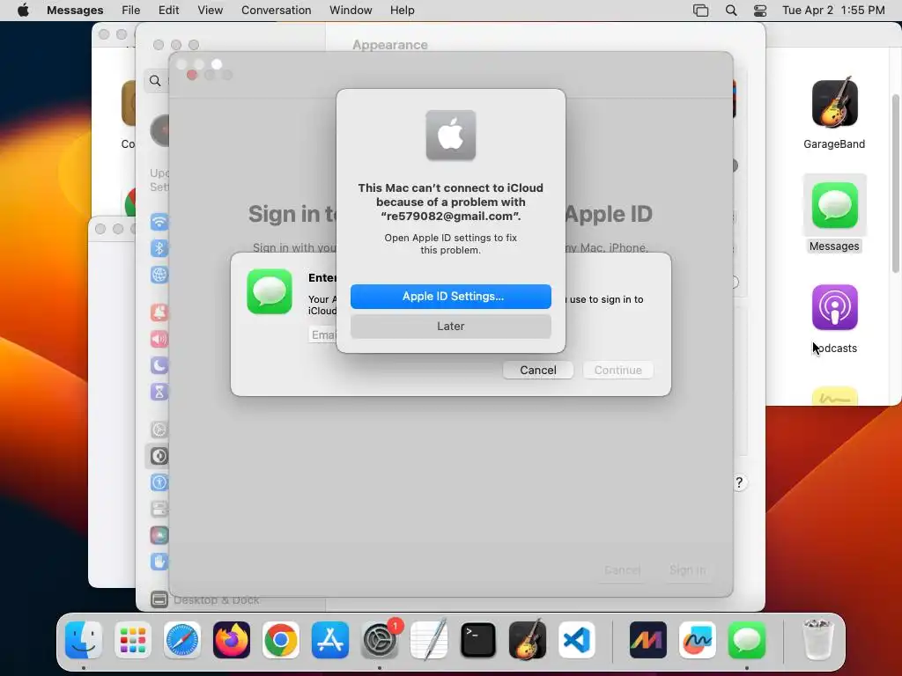Launch GarageBand from the Dock
The image size is (902, 676).
tap(528, 640)
